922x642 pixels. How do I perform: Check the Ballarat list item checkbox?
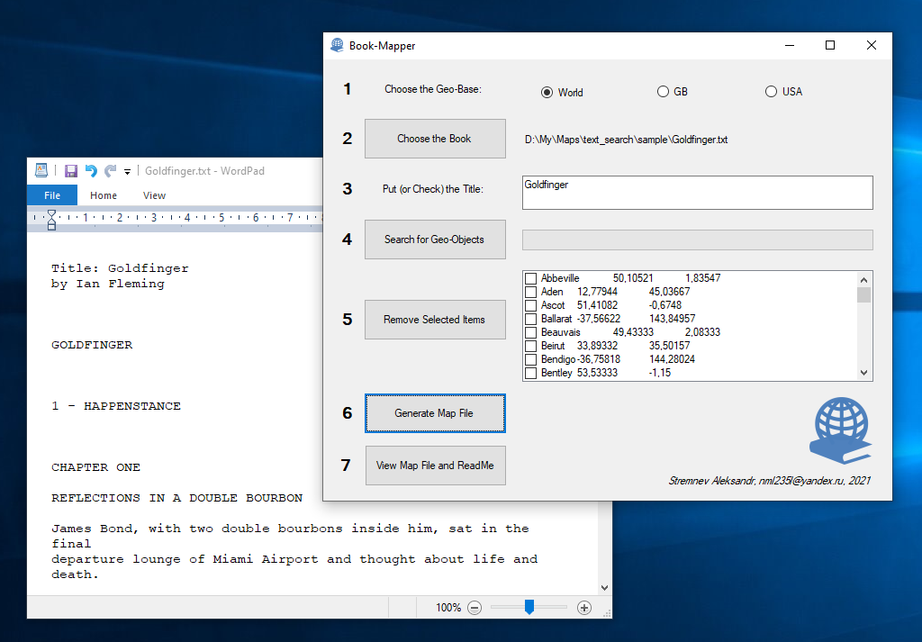[530, 320]
